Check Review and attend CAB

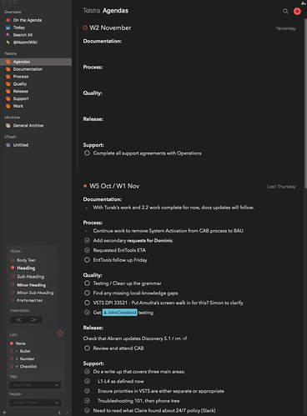(x=87, y=348)
